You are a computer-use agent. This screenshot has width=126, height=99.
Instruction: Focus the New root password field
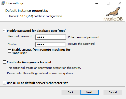51,37
